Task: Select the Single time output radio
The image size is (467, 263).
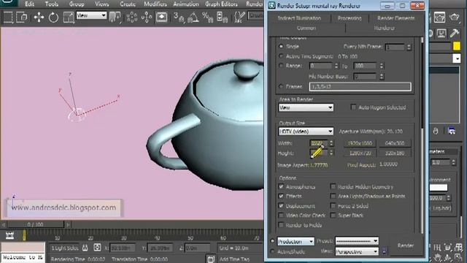Action: [x=281, y=47]
